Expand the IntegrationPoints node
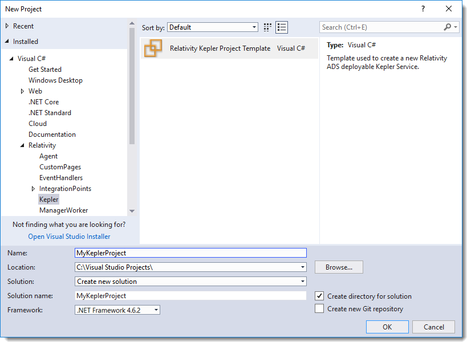 coord(33,189)
